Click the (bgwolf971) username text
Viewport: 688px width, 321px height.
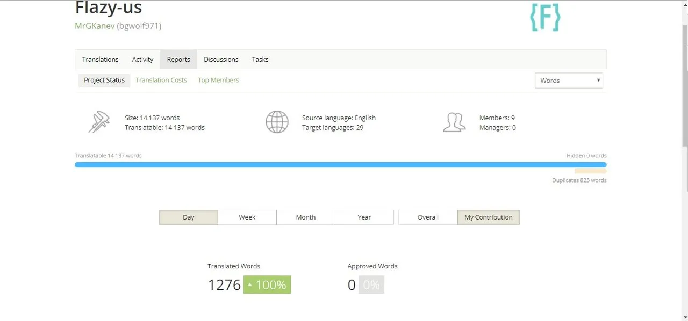tap(139, 26)
